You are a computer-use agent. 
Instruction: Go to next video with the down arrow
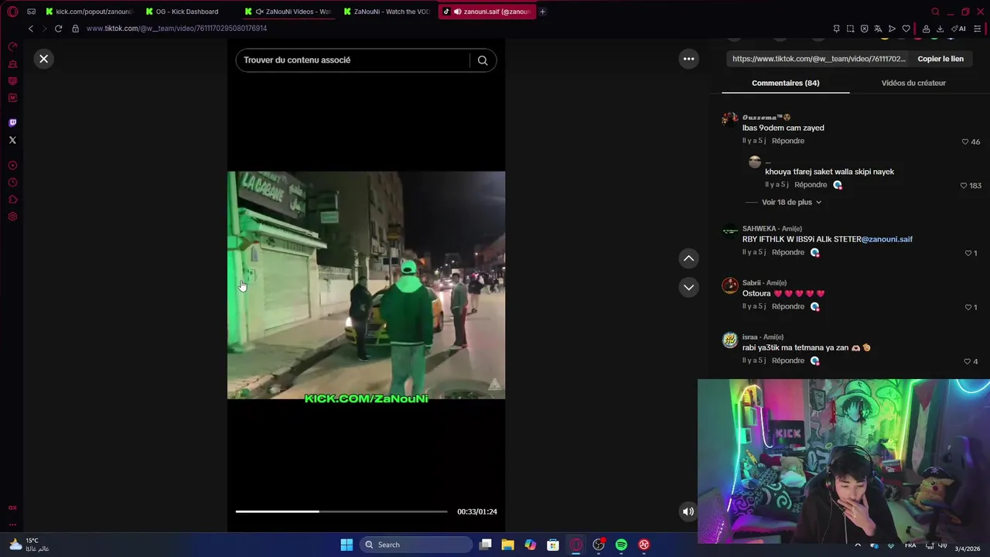[x=688, y=287]
